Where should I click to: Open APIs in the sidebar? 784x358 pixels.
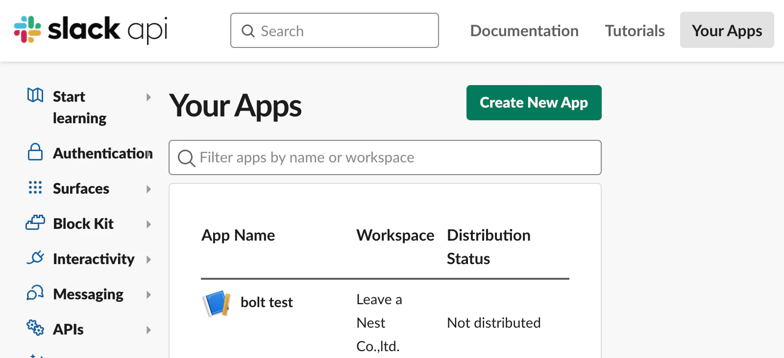coord(68,329)
